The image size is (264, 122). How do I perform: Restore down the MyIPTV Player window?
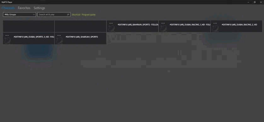pos(255,2)
